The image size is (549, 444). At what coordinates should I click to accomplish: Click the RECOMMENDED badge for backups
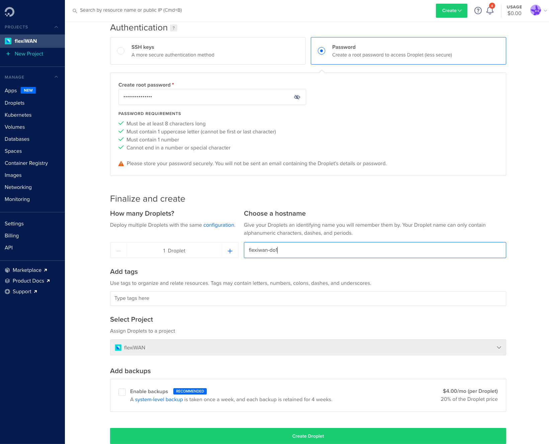[190, 391]
